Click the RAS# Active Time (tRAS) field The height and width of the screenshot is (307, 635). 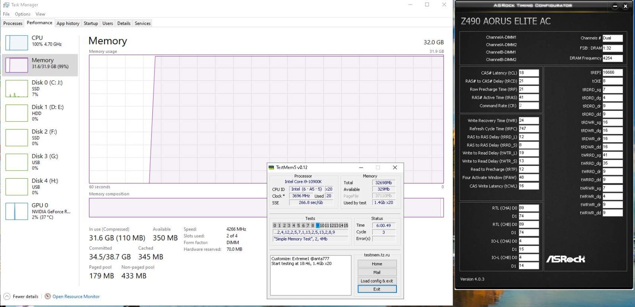coord(529,97)
